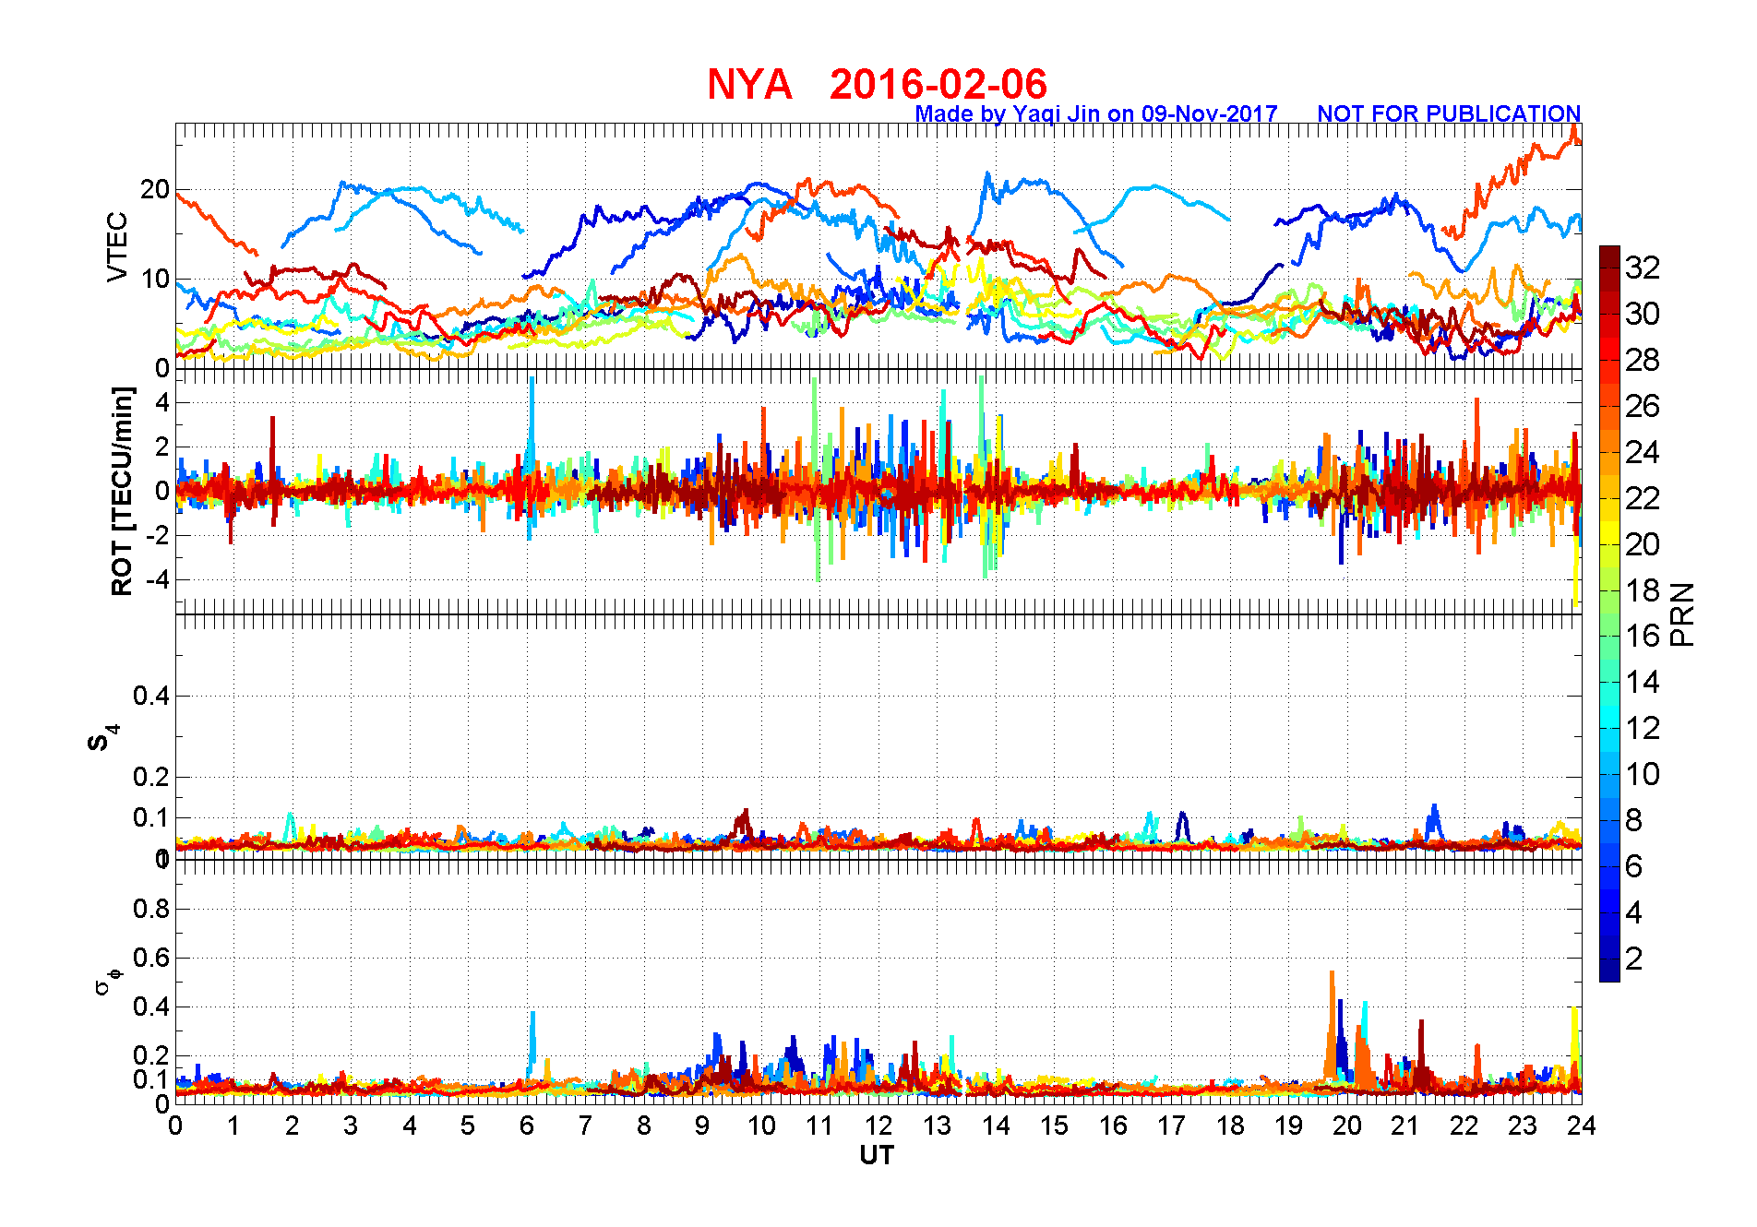The image size is (1757, 1227).
Task: Click the 'Made by Yaqi Jin on 09-Nov-2017' text
Action: pos(1096,113)
